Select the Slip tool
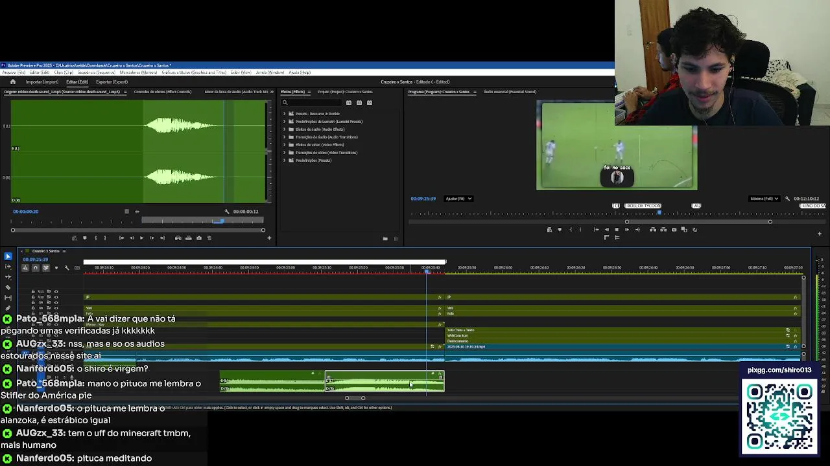This screenshot has width=830, height=466. tap(8, 298)
